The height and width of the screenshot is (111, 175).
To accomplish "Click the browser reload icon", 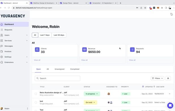I will click(9, 8).
